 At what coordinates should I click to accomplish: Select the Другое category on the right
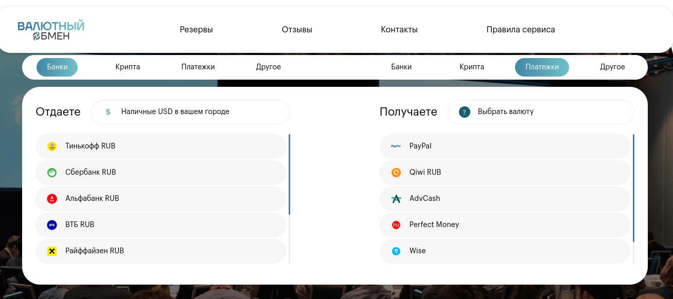612,67
